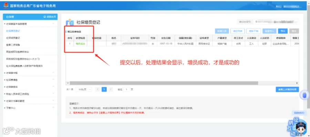The image size is (310, 137).
Task: Click the 用工形式 column header
Action: pyautogui.click(x=238, y=38)
